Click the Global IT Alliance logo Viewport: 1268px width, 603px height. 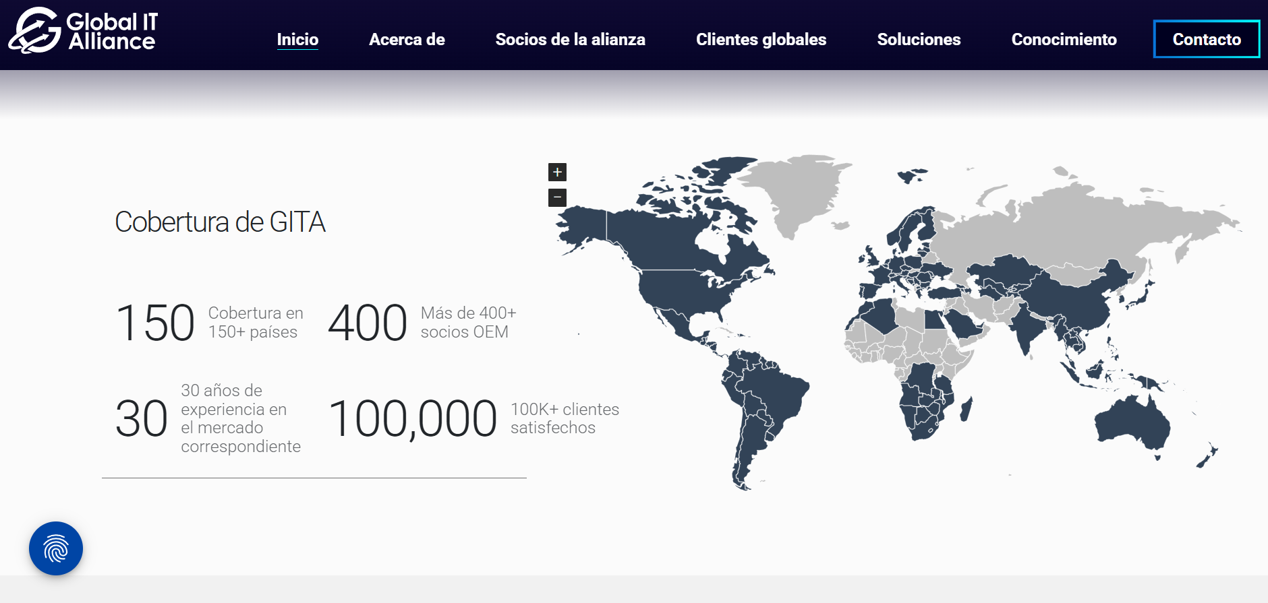coord(83,31)
